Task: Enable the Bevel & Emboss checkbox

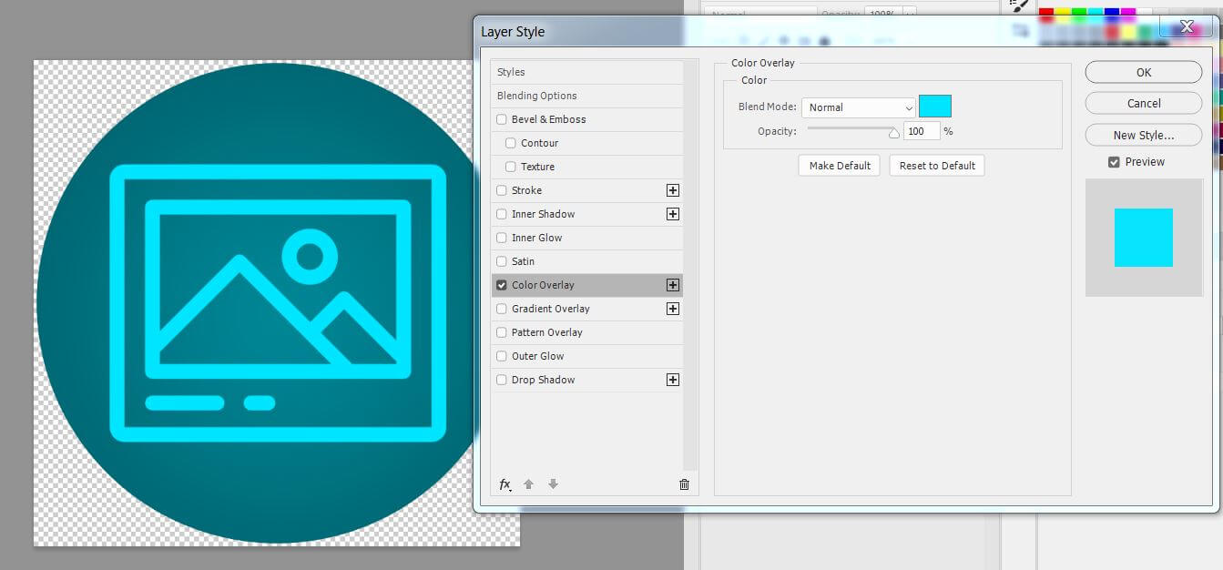Action: coord(502,119)
